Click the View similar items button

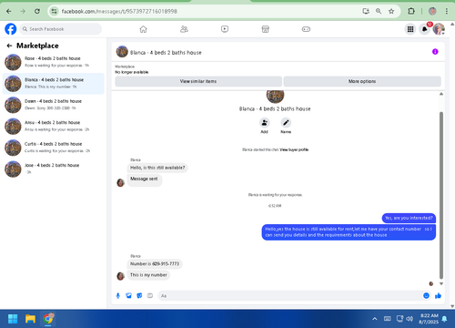(x=198, y=81)
